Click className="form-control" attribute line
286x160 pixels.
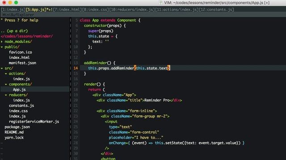[134, 132]
